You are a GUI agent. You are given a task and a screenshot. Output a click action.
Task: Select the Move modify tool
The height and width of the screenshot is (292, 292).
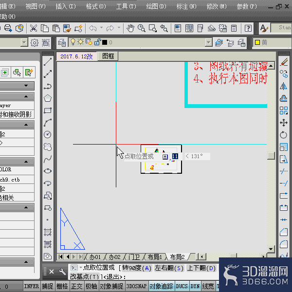click(284, 123)
